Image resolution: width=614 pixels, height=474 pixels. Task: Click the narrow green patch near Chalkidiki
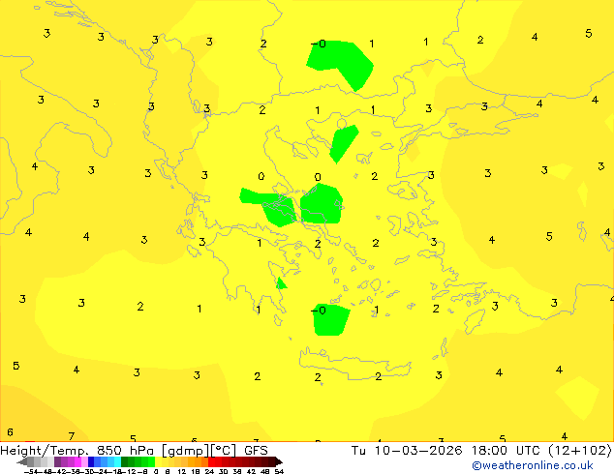343,143
